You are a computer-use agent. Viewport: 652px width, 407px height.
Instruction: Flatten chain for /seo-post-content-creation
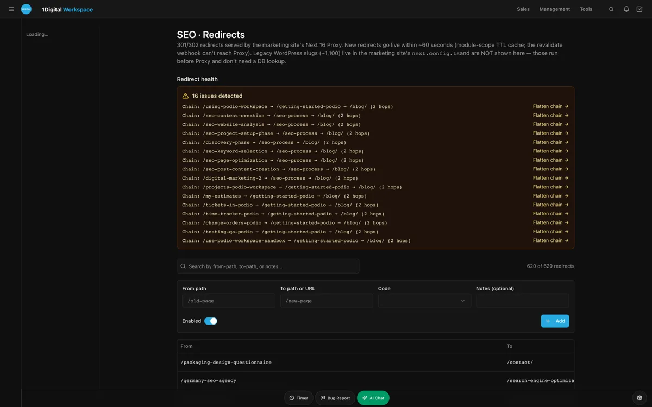pos(550,169)
